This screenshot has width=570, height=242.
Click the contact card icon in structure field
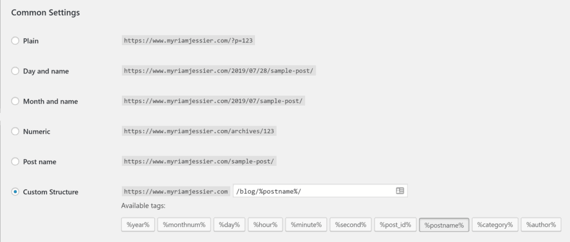pyautogui.click(x=400, y=191)
